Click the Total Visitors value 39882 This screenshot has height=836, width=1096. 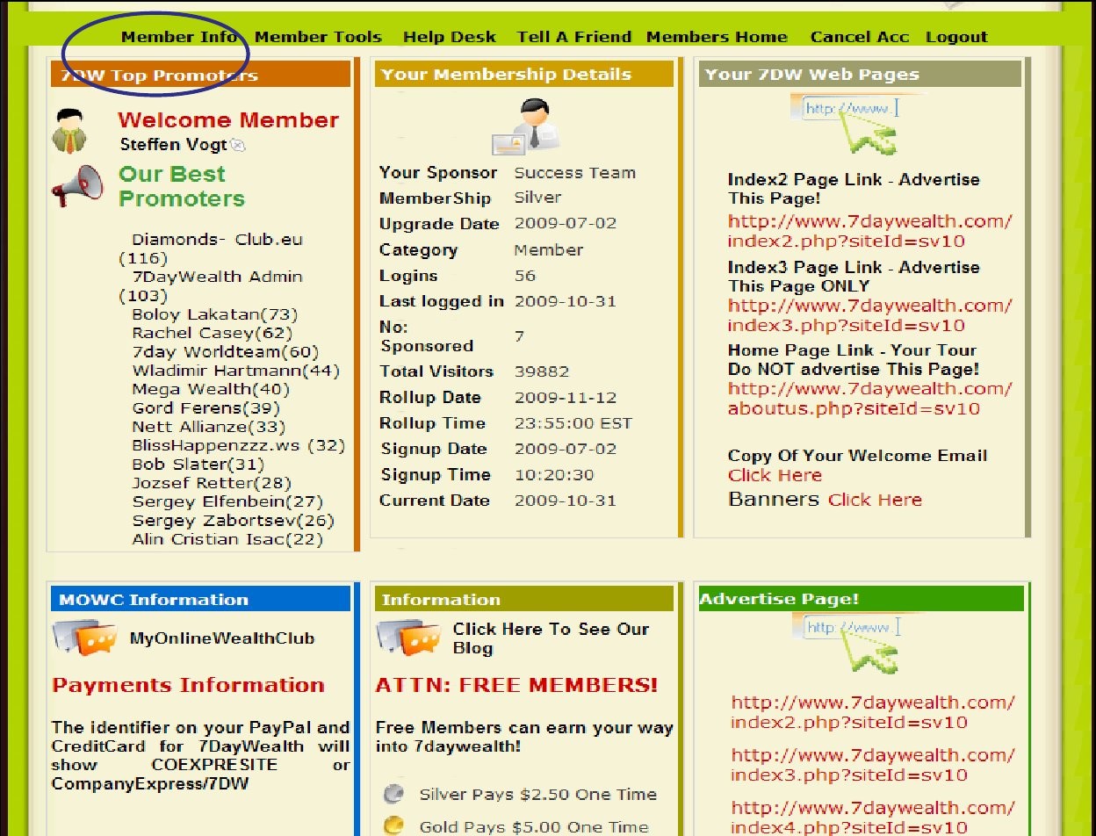coord(542,371)
